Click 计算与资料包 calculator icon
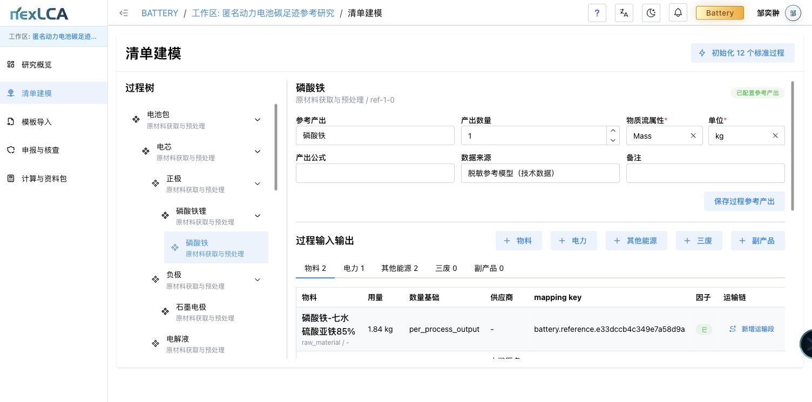The width and height of the screenshot is (812, 402). point(11,179)
